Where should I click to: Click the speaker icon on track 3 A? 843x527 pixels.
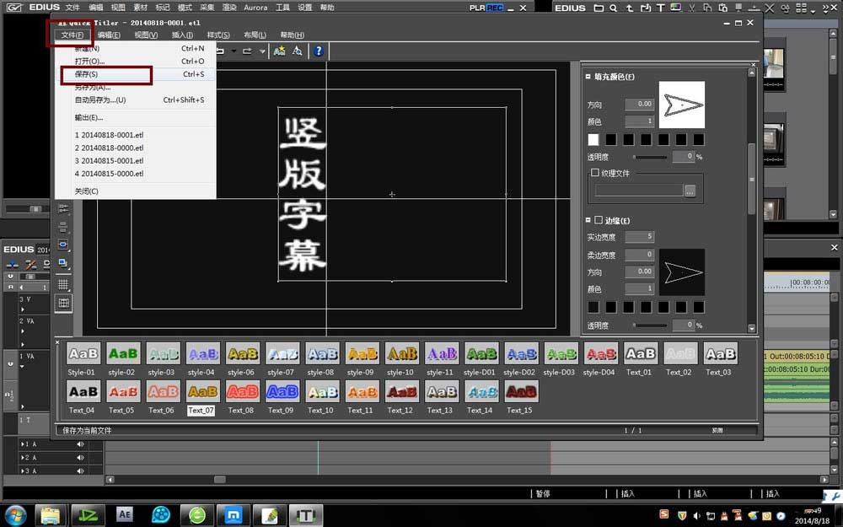click(80, 471)
